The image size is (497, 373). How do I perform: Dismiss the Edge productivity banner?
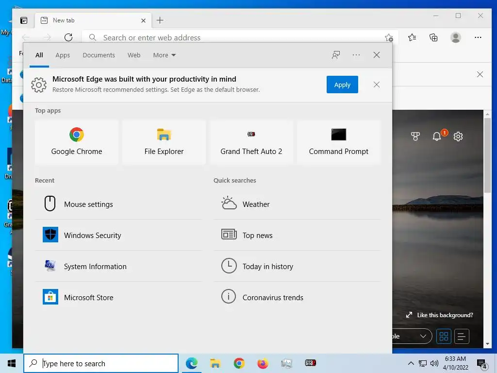coord(376,85)
